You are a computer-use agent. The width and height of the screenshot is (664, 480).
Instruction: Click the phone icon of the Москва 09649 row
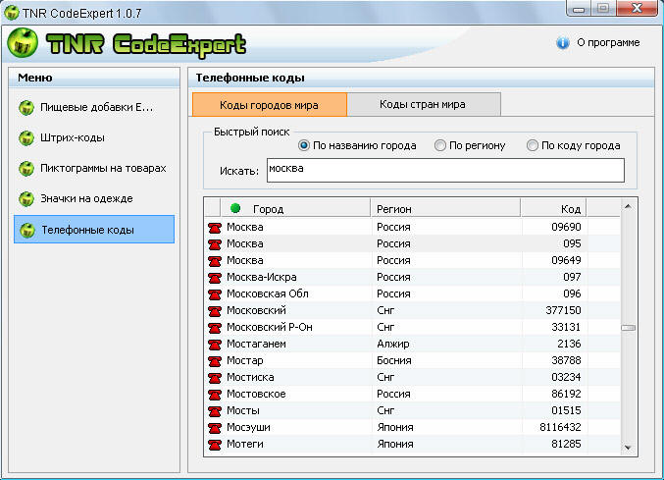point(215,261)
